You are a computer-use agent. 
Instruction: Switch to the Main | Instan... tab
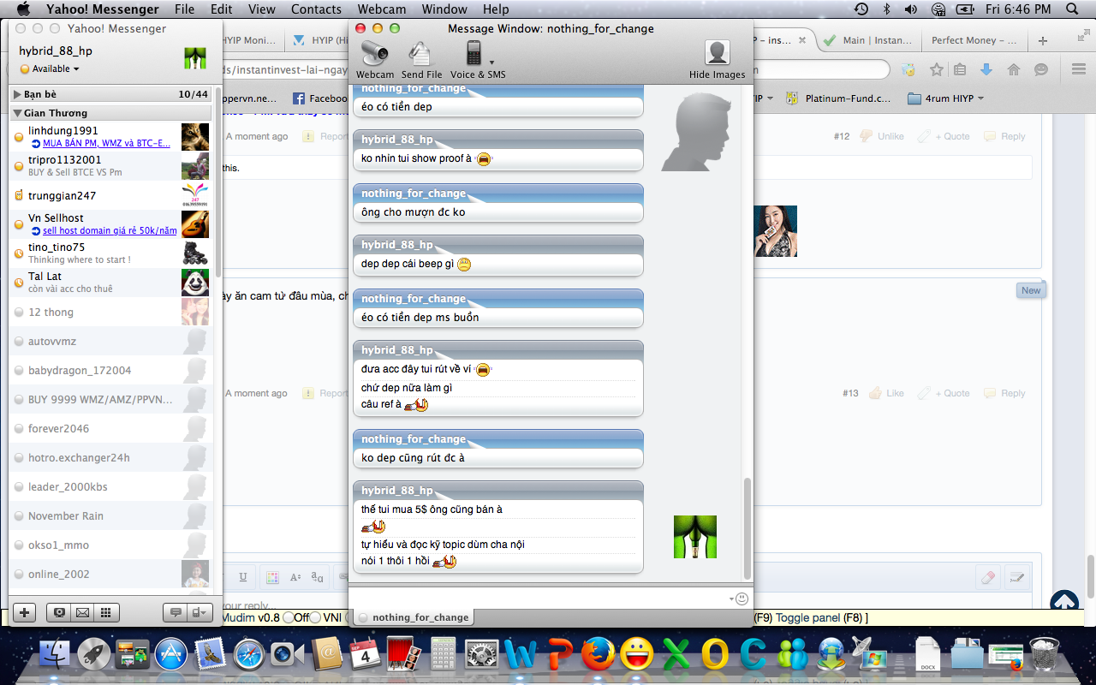[868, 40]
